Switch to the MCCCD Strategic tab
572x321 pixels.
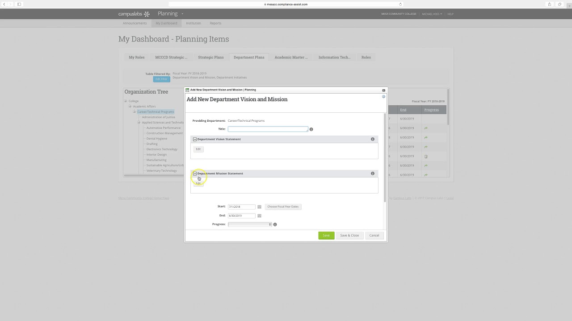(171, 57)
